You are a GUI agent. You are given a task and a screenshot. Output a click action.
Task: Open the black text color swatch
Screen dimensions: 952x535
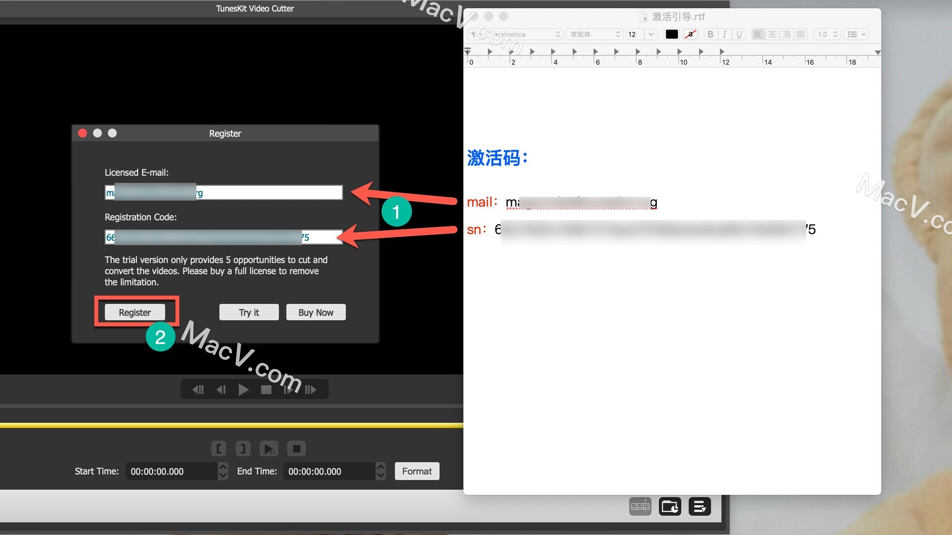pyautogui.click(x=672, y=34)
